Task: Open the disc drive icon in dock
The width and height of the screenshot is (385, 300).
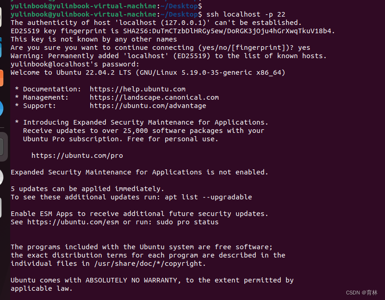Action: tap(1, 177)
